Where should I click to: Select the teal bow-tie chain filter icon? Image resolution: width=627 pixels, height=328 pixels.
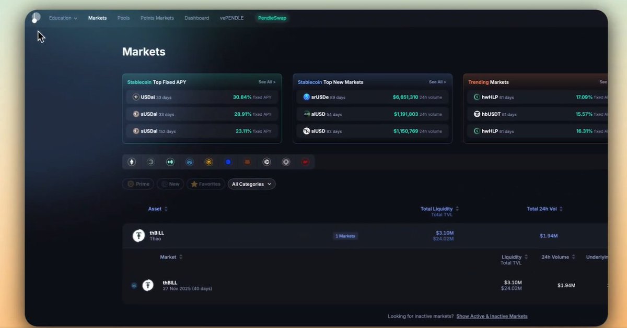click(170, 162)
